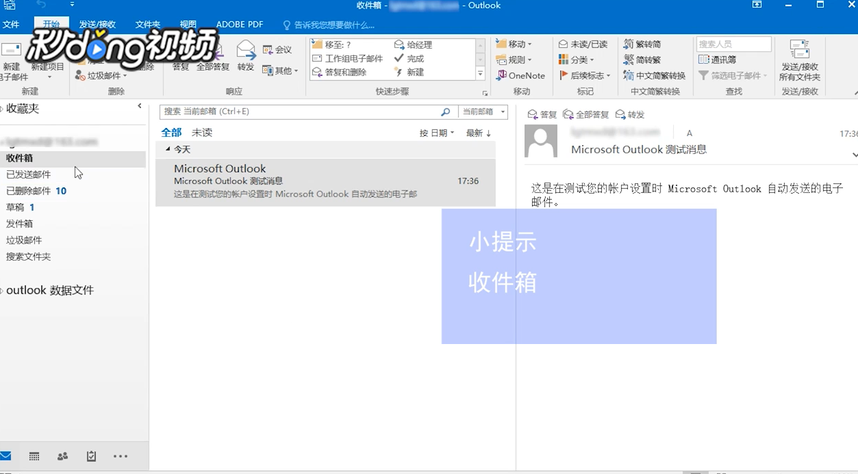Viewport: 858px width, 474px height.
Task: Convert text with 简转繁
Action: point(642,60)
